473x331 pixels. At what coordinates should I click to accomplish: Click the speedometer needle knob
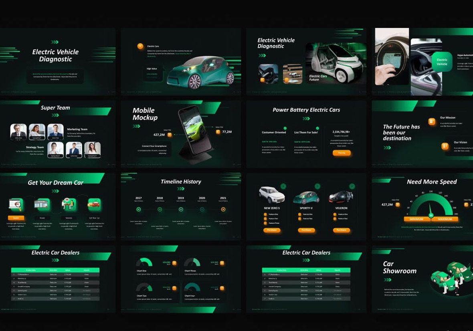(431, 216)
